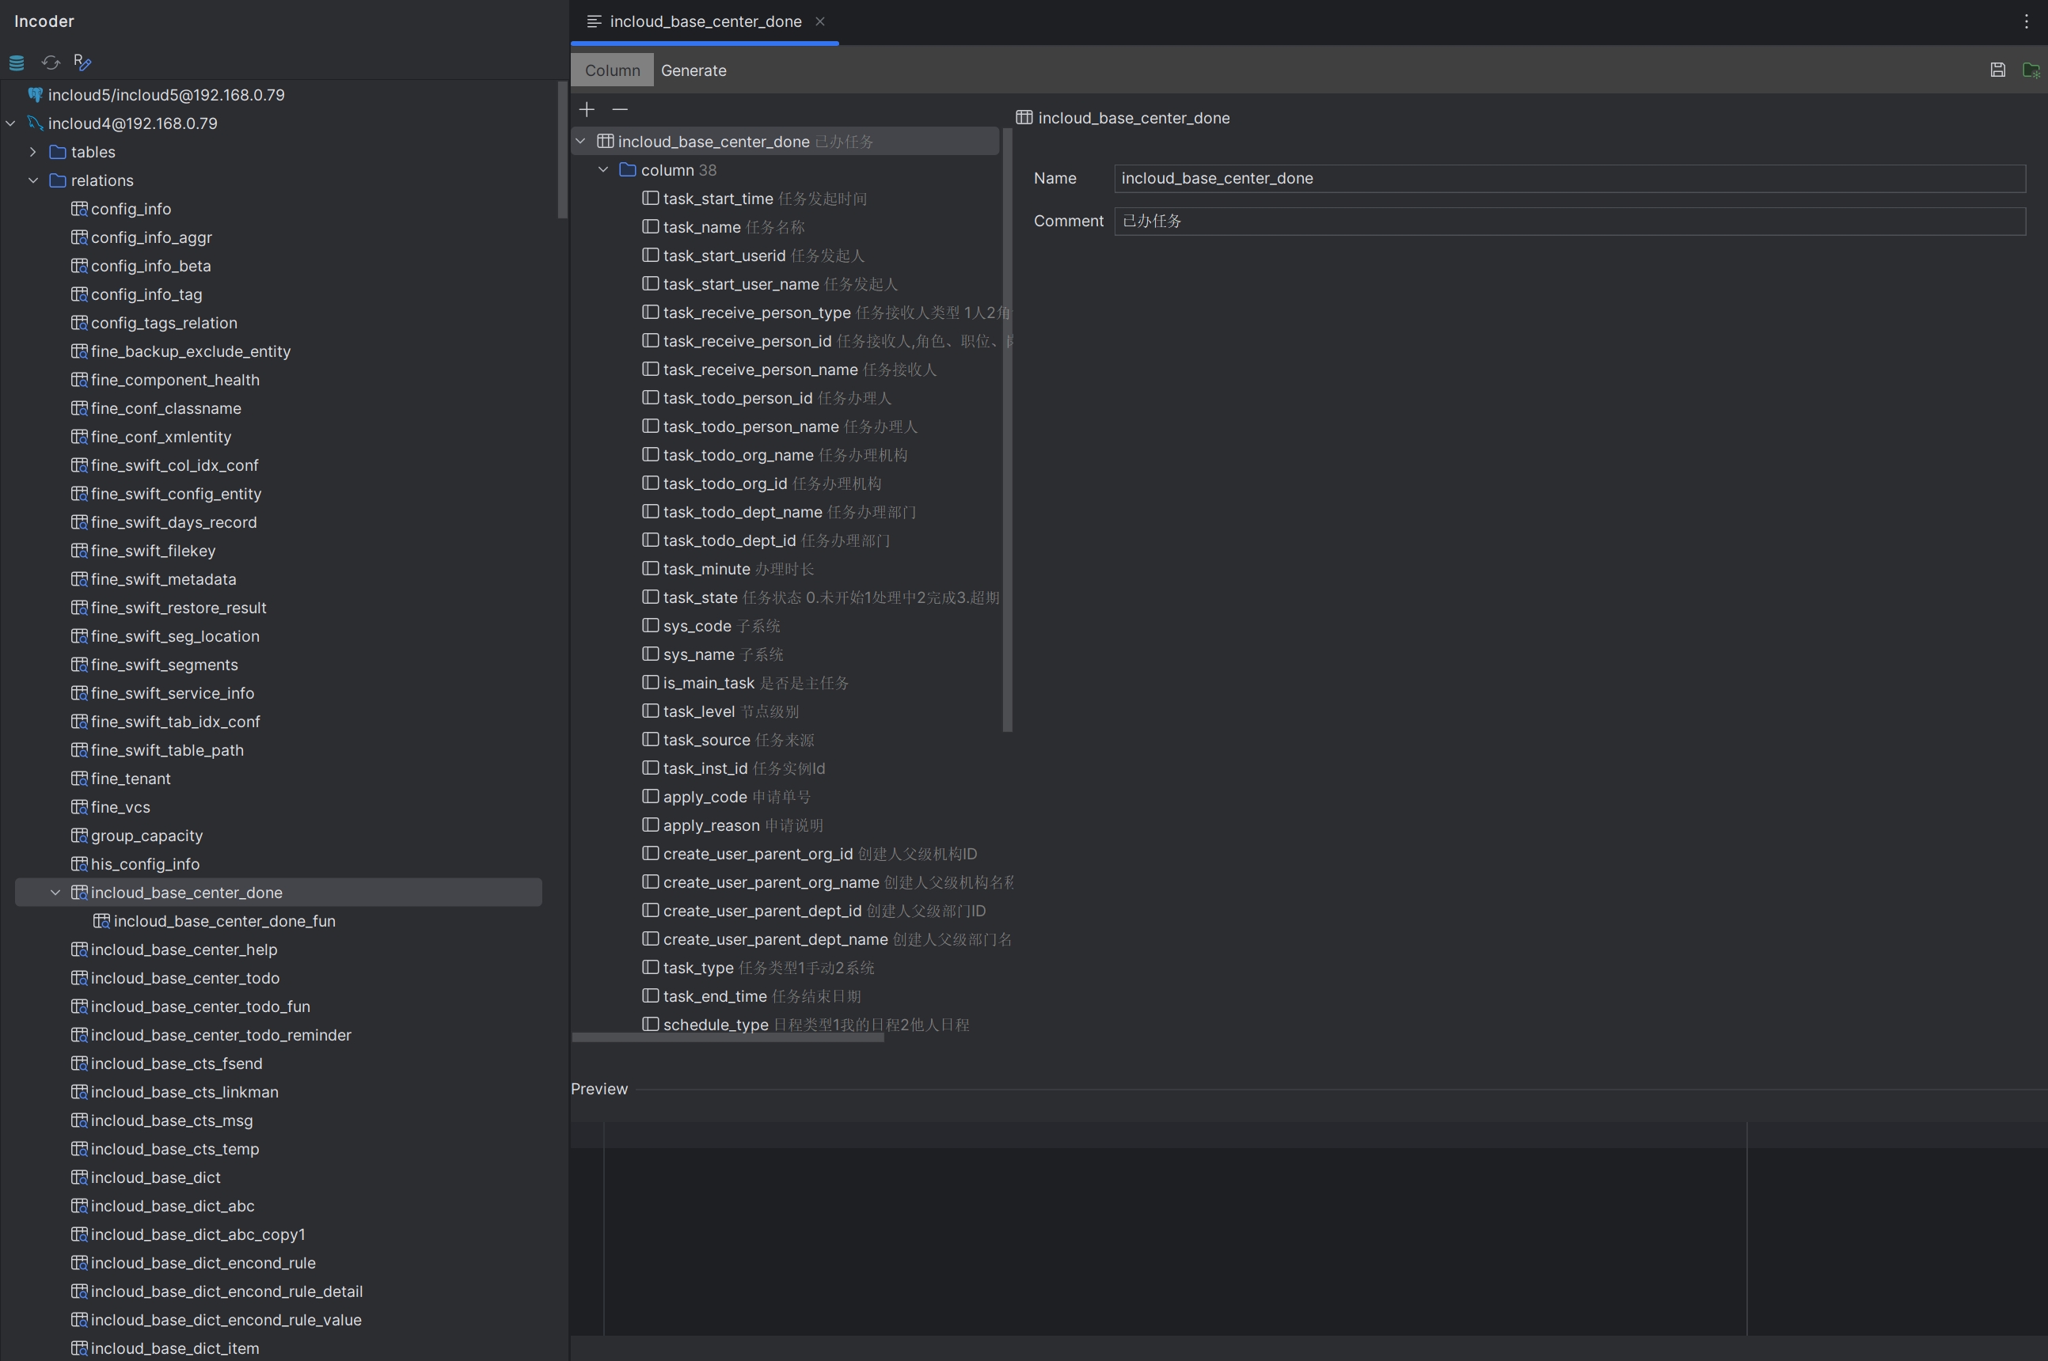The height and width of the screenshot is (1361, 2048).
Task: Switch to the Column tab
Action: pyautogui.click(x=612, y=70)
